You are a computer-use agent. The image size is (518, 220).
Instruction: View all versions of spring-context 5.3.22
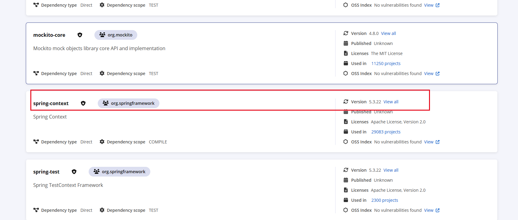click(x=391, y=102)
